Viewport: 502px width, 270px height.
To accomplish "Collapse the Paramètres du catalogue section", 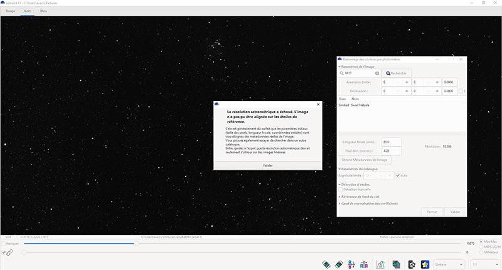I will [x=339, y=169].
